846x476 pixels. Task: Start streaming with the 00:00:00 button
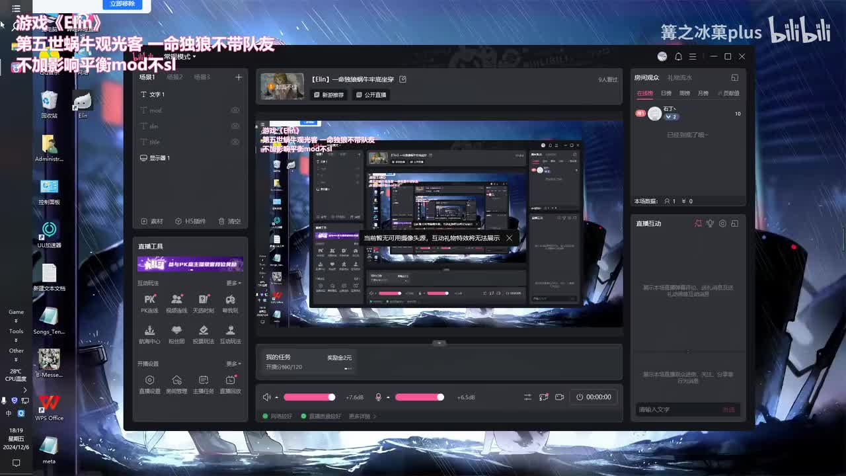tap(594, 397)
